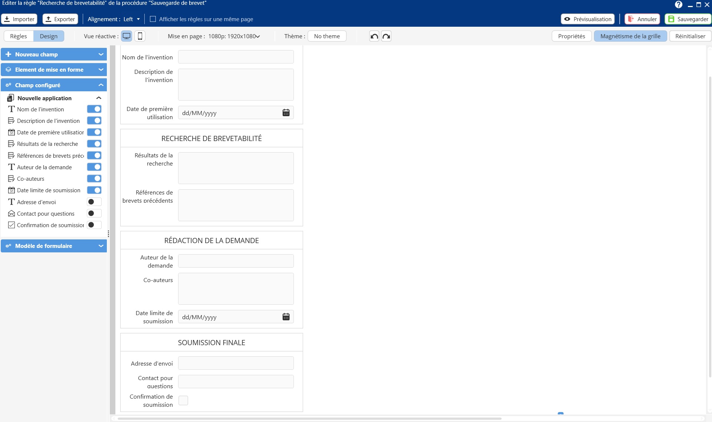Click the Réinitialiser button

point(690,36)
